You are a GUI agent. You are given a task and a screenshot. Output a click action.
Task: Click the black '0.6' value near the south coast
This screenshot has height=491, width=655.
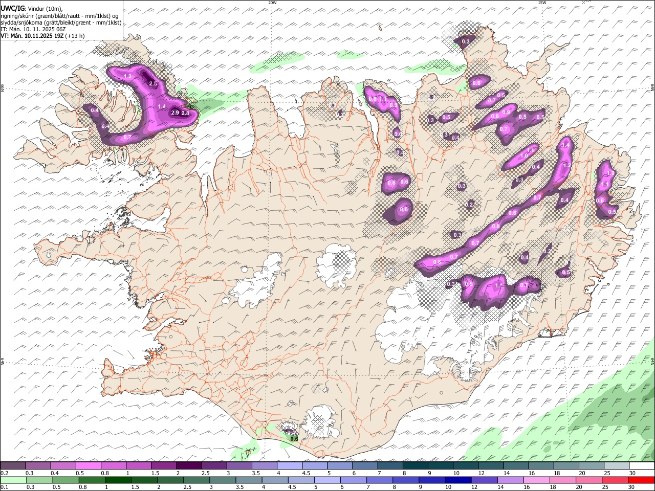294,438
